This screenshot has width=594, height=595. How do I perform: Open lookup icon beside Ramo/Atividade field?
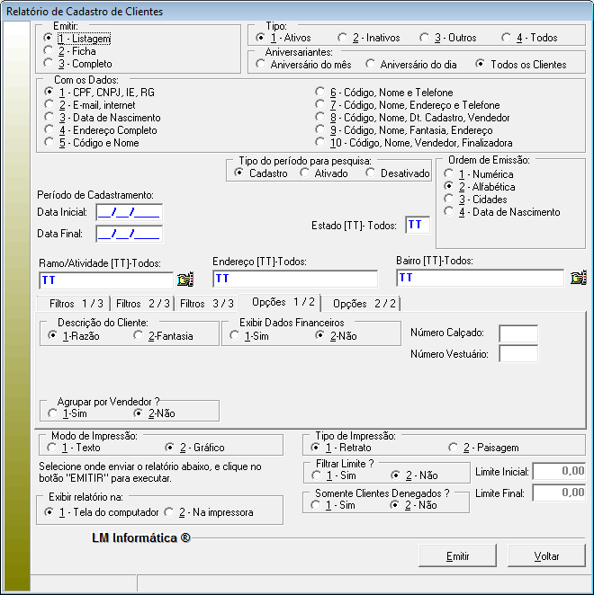(185, 279)
